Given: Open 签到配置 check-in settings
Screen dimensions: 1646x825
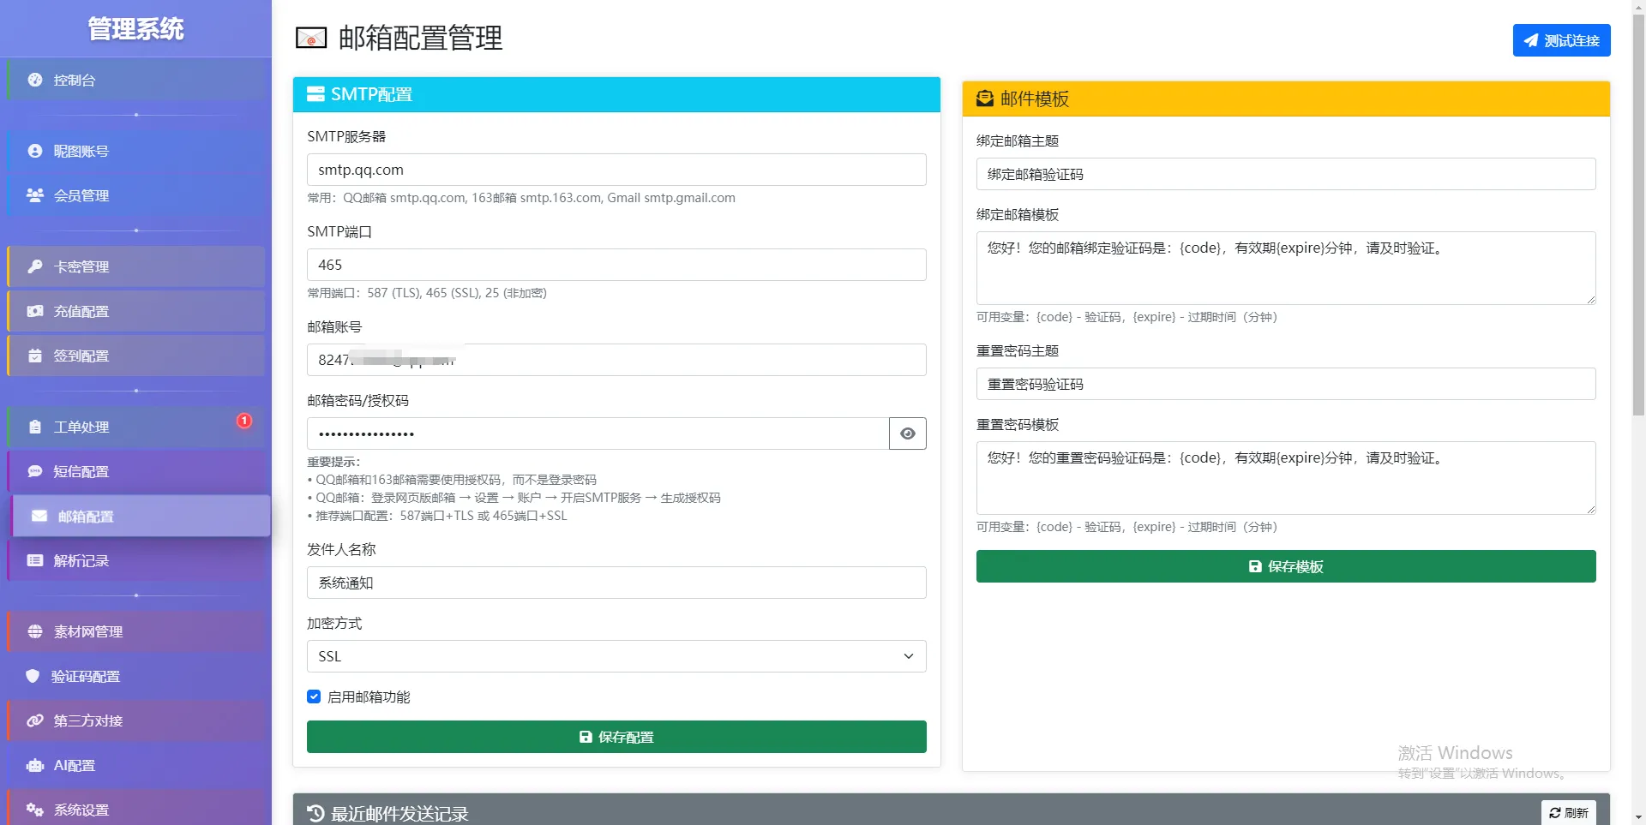Looking at the screenshot, I should pos(34,356).
